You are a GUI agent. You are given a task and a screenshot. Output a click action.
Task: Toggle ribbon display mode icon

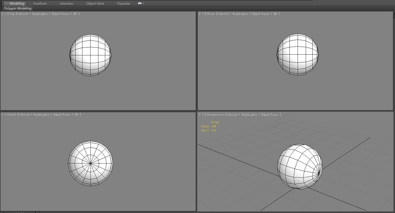[x=140, y=3]
